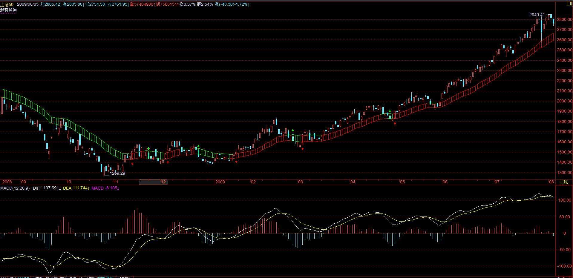Click the 1269.29 low price marker
The image size is (573, 278).
117,173
